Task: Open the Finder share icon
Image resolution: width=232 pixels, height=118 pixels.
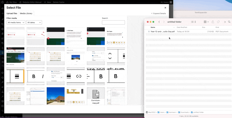Action: [213, 22]
